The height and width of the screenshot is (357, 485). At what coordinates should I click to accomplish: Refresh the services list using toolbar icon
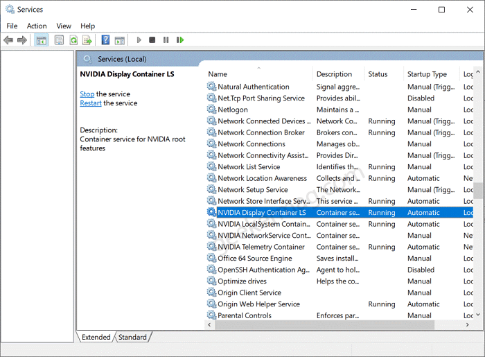point(73,40)
